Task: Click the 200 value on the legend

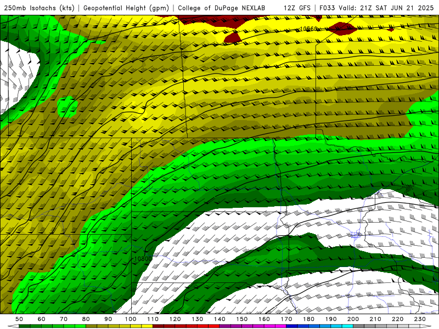Action: pyautogui.click(x=353, y=319)
